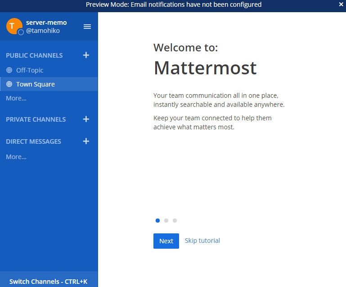346x287 pixels.
Task: Go to first tutorial page dot
Action: coord(157,220)
